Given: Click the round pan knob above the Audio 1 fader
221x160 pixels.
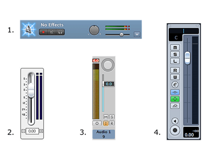Looking at the screenshot, I should click(108, 65).
